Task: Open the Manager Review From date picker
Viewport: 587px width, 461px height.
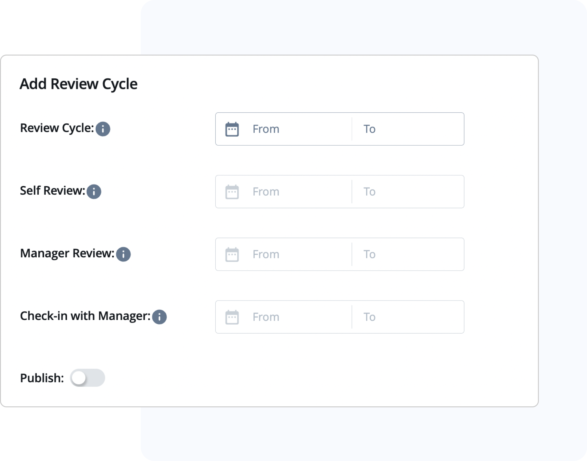Action: (278, 254)
